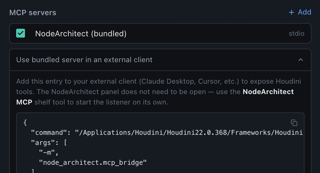Click the opening brace of JSON config
This screenshot has width=320, height=173.
25,122
